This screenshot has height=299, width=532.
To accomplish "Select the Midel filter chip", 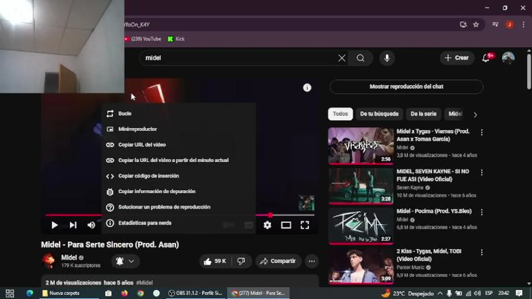I will [455, 114].
